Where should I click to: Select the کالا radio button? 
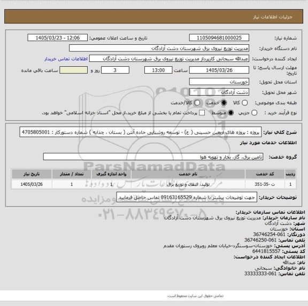pos(244,103)
